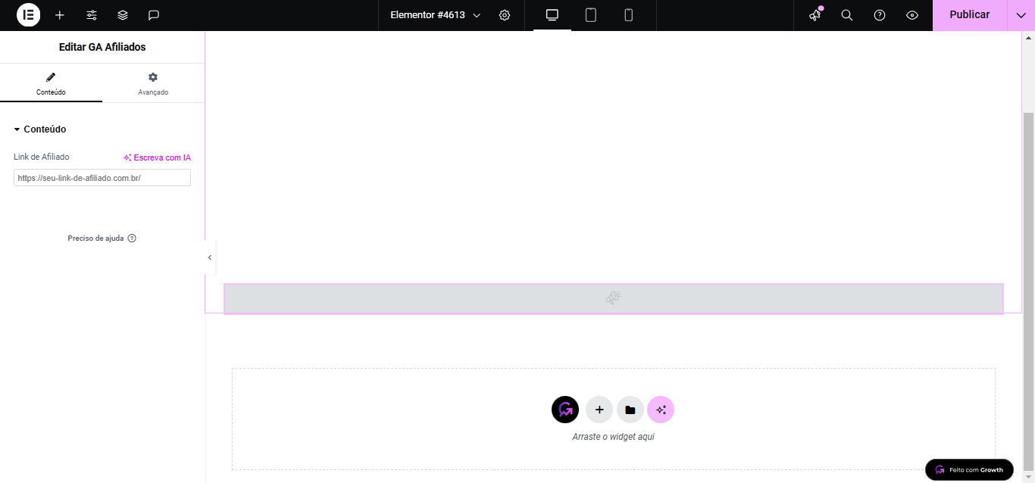Click the Growth logo button in drop area

[565, 410]
